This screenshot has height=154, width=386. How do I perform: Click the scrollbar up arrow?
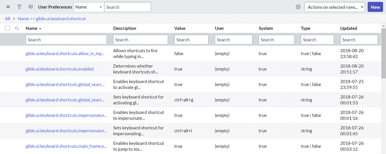[383, 26]
